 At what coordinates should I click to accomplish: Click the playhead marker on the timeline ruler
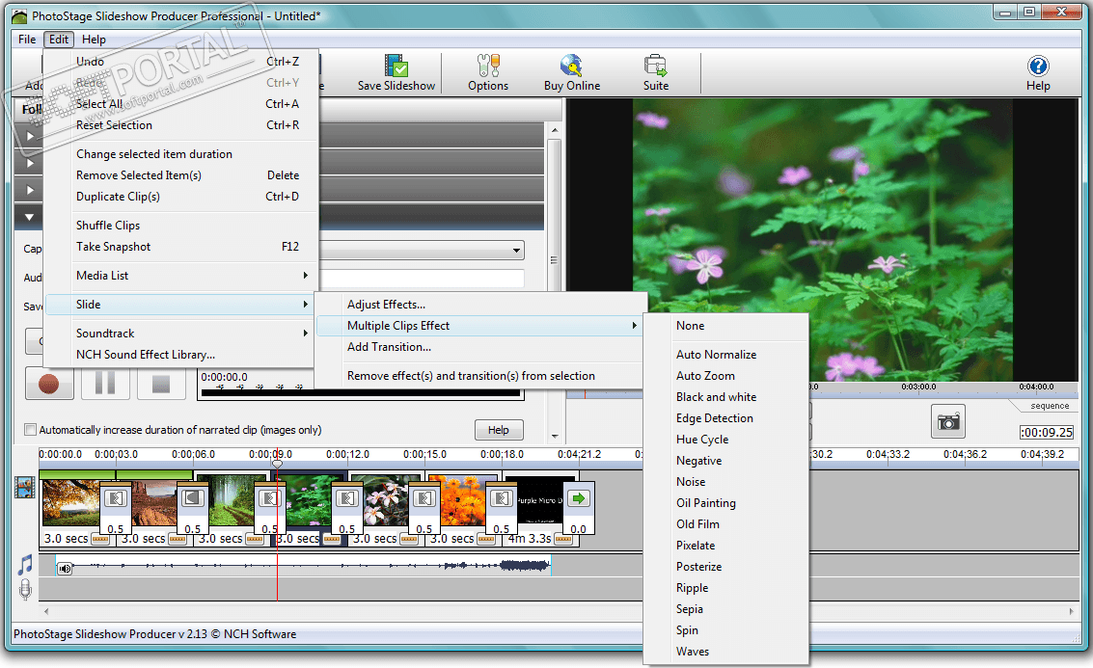tap(277, 464)
